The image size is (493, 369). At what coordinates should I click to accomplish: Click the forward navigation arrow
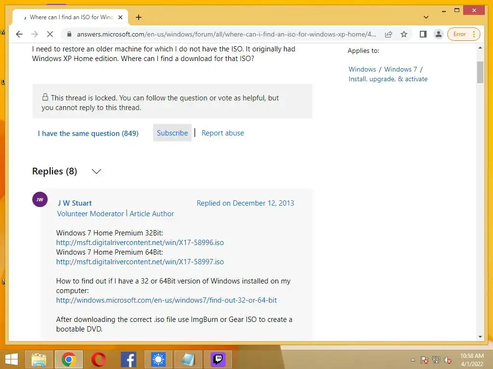[35, 34]
